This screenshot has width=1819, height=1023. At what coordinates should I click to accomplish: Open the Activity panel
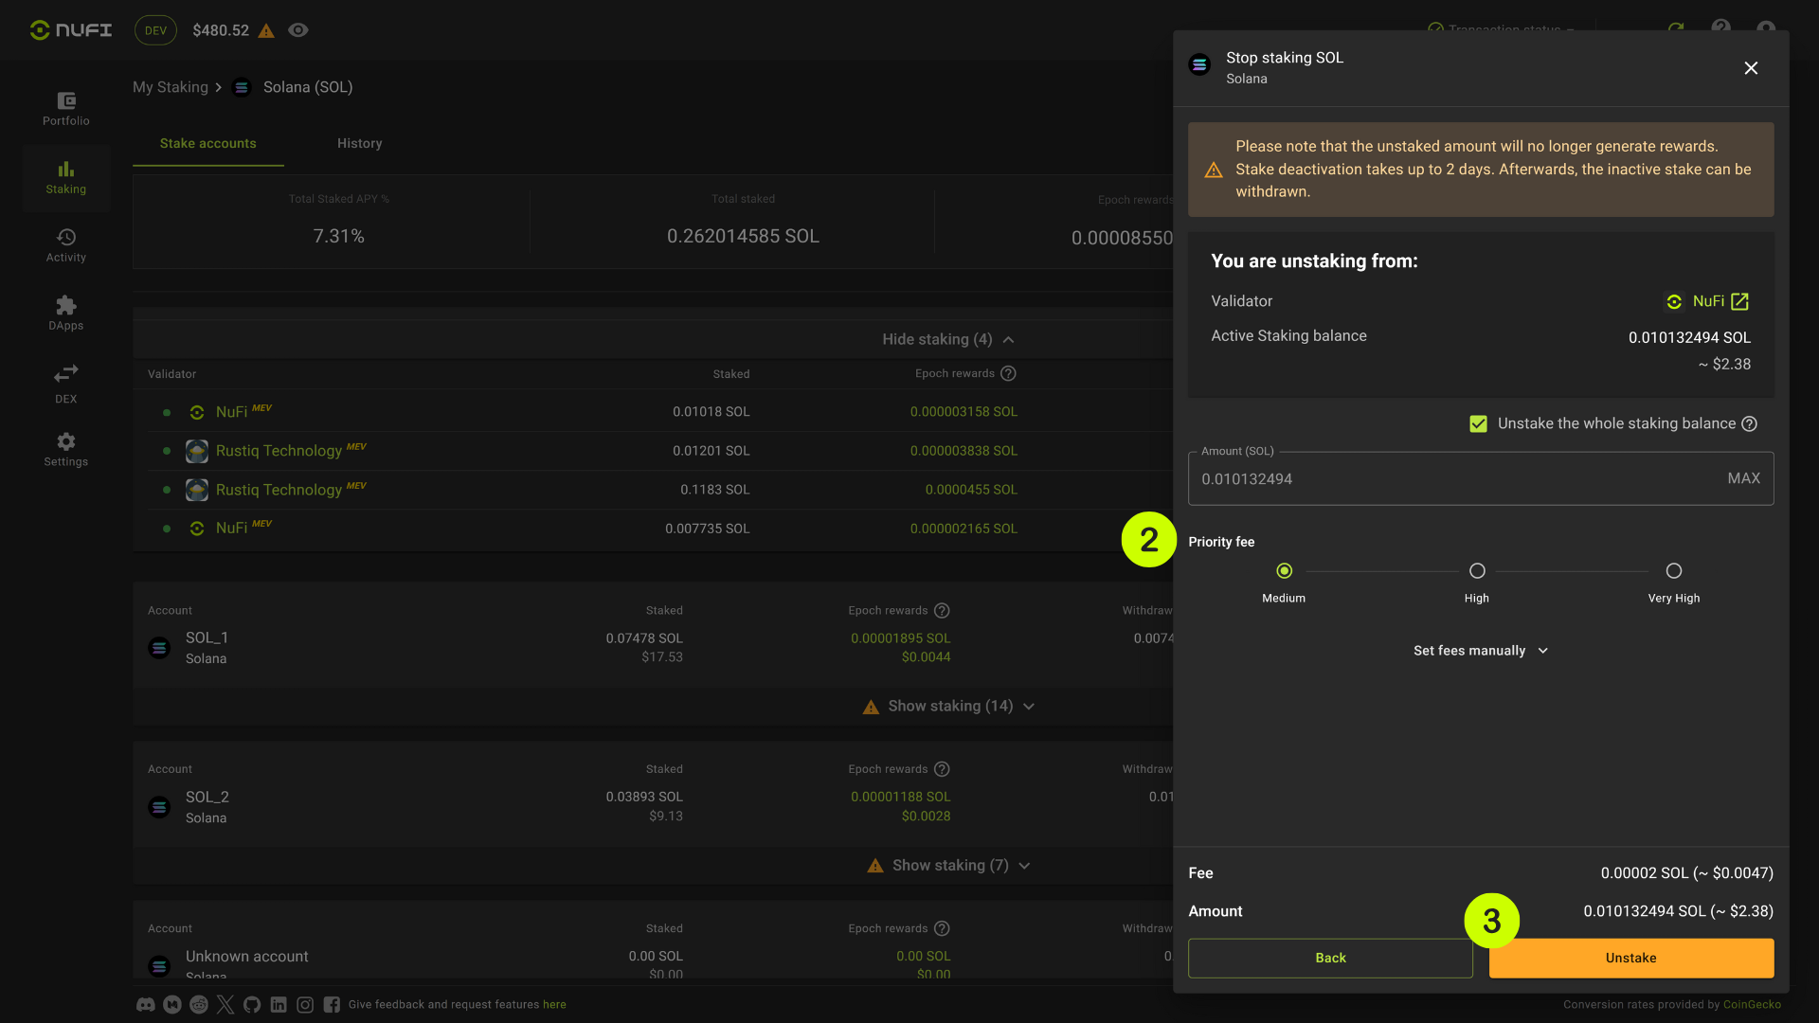65,245
